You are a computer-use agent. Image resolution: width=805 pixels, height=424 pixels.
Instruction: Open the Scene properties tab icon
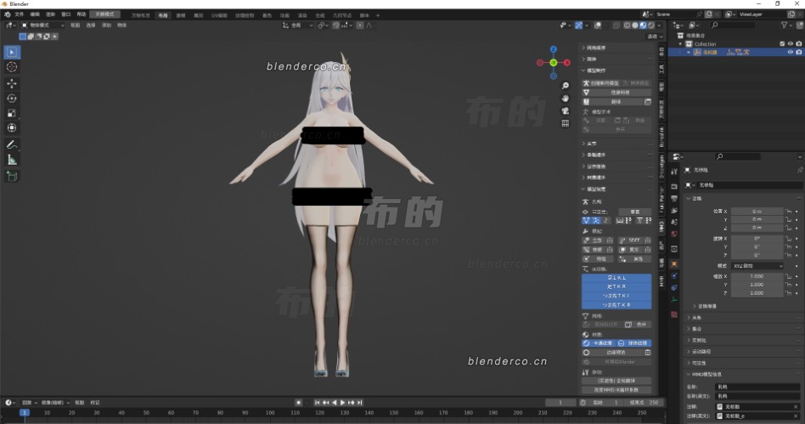tap(674, 222)
